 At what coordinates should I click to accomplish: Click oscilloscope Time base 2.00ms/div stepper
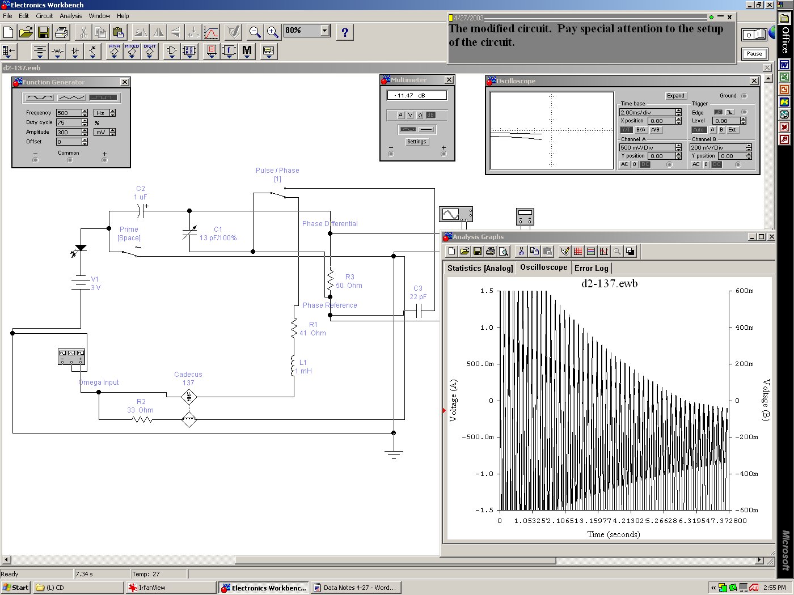coord(678,112)
